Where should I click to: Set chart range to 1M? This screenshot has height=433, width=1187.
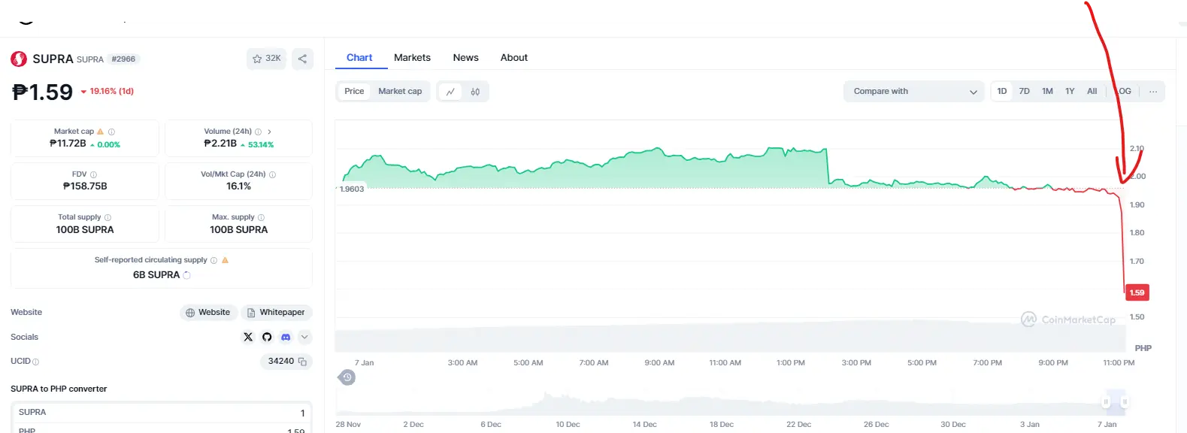click(1047, 92)
